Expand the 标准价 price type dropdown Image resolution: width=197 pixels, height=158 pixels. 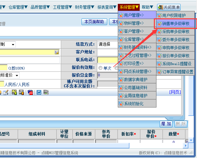coord(16,75)
